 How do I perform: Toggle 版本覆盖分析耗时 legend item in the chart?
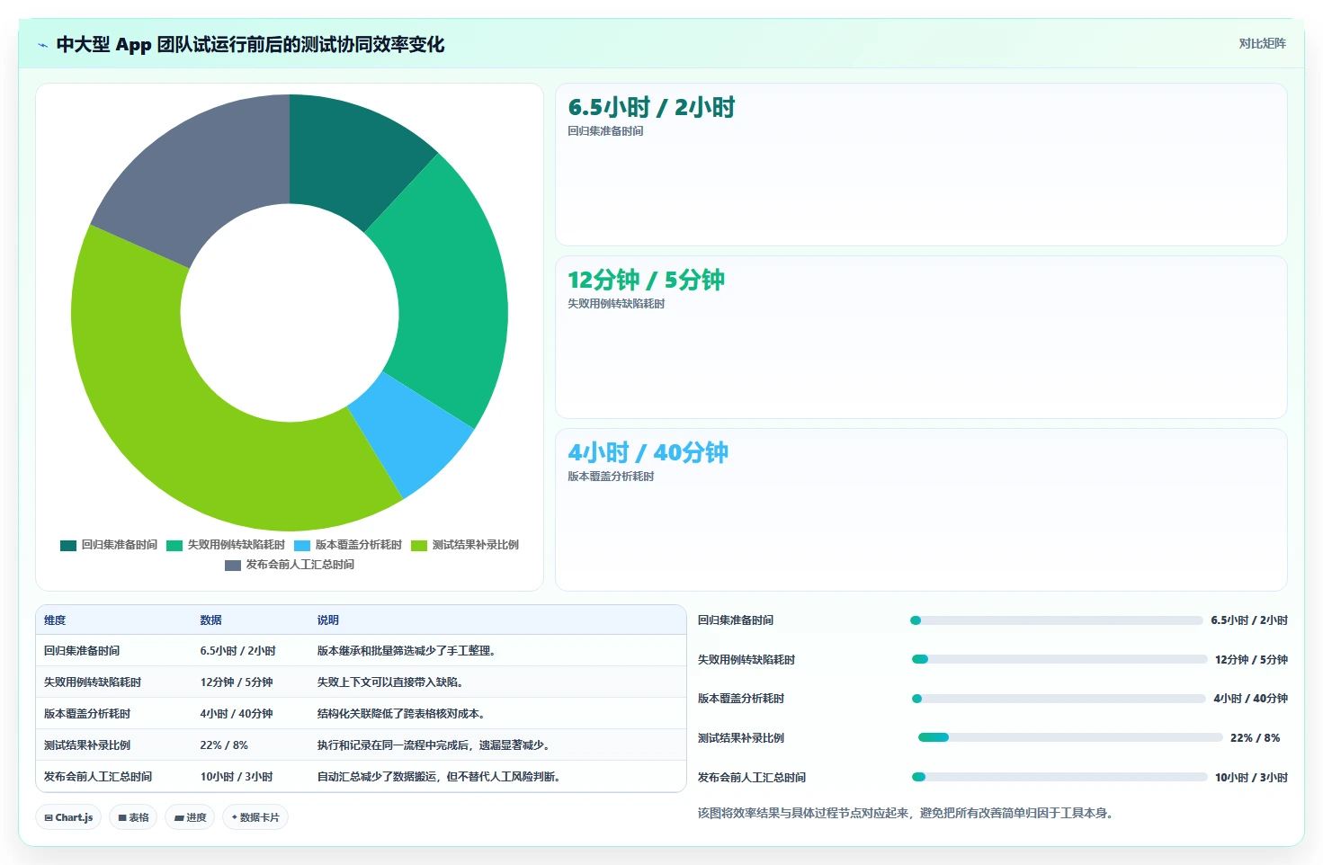[348, 545]
